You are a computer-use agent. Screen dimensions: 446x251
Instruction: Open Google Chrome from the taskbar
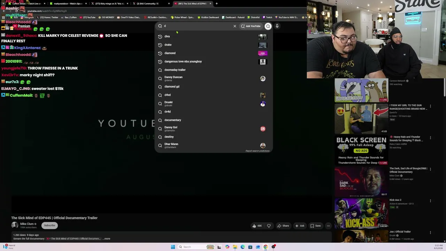pos(266,247)
